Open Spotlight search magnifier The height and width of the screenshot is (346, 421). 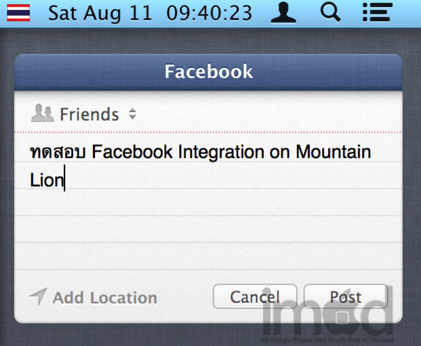330,13
